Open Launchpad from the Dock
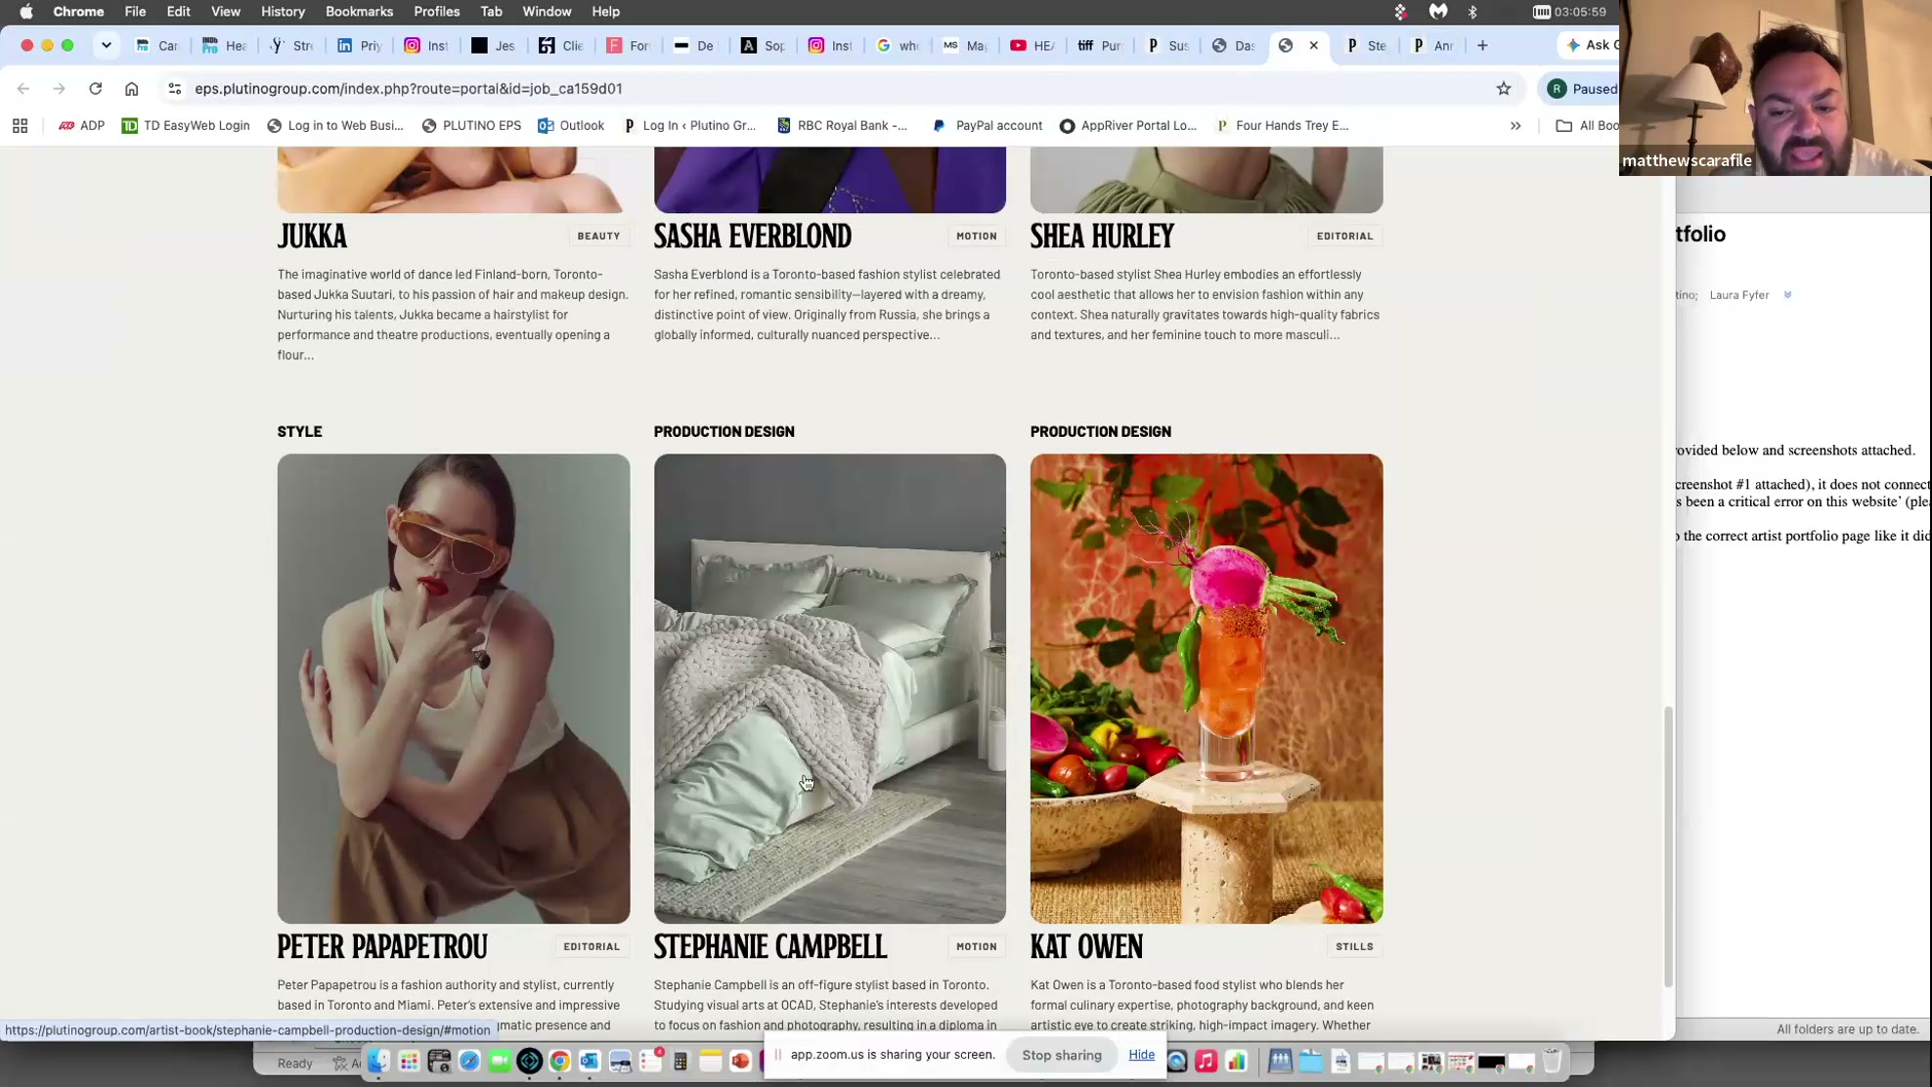Image resolution: width=1932 pixels, height=1087 pixels. [x=409, y=1061]
